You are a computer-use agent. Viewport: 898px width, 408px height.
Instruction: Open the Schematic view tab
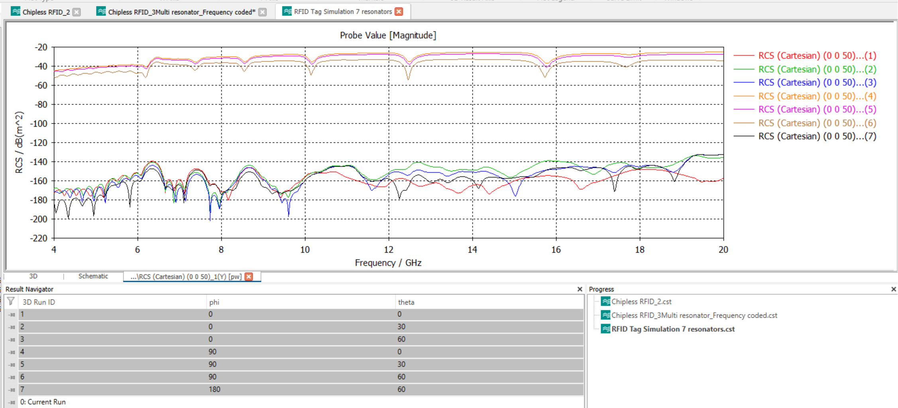coord(93,276)
